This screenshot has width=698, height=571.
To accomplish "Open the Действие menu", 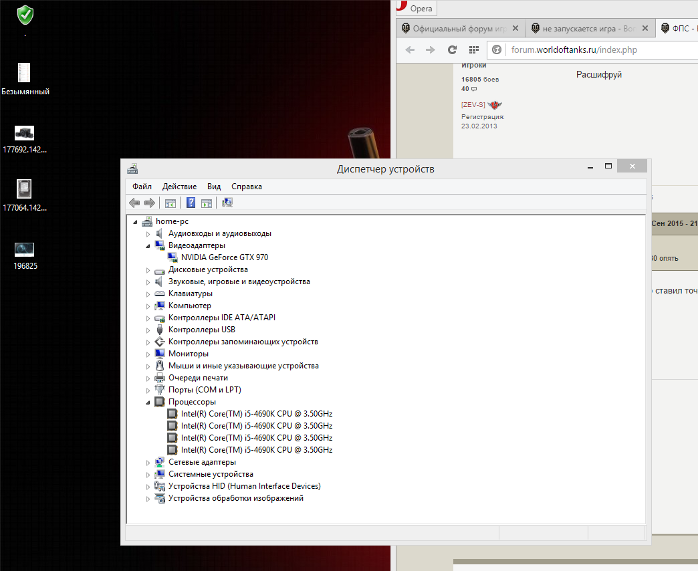I will click(179, 187).
